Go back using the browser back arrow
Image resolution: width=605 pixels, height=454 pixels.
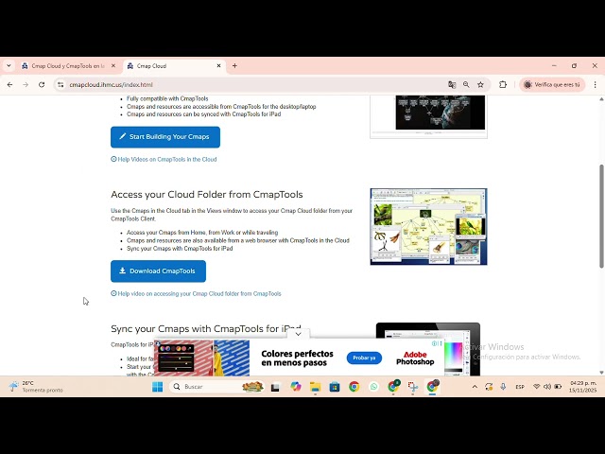click(x=10, y=84)
